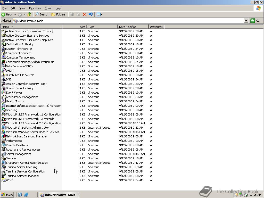Click the Administrative Tools taskbar button
Image resolution: width=264 pixels, height=198 pixels.
(59, 195)
